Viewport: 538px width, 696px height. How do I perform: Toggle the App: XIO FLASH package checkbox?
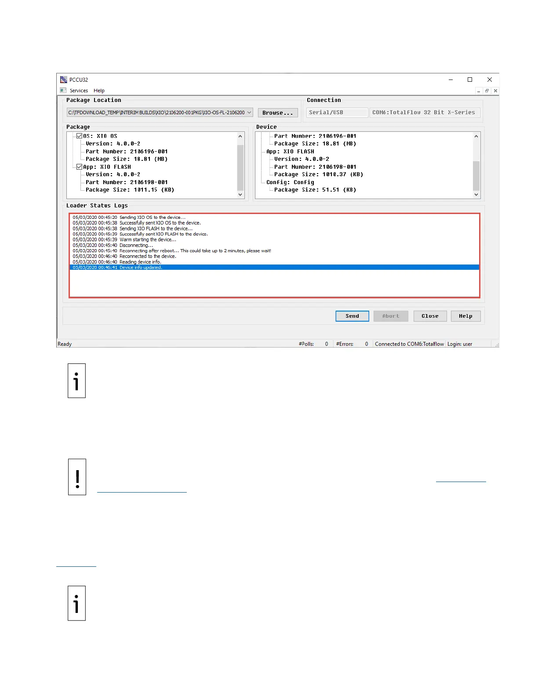(x=80, y=167)
